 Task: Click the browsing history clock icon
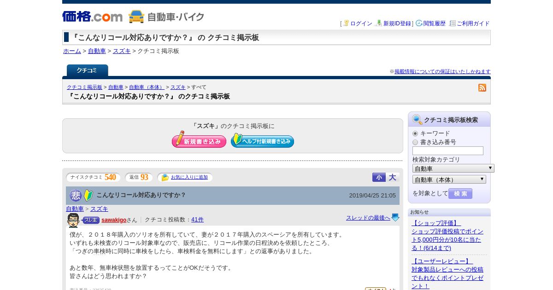(419, 23)
